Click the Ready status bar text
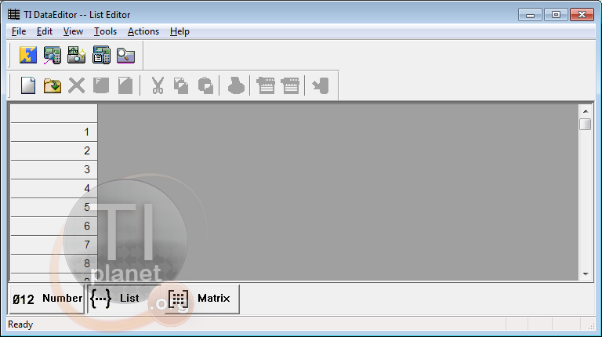The image size is (602, 337). point(20,324)
